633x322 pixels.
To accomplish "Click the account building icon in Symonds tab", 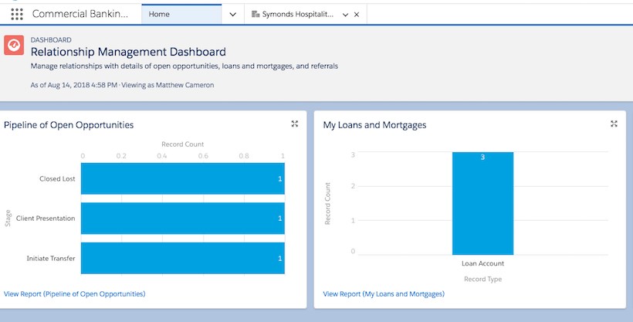I will [x=255, y=15].
